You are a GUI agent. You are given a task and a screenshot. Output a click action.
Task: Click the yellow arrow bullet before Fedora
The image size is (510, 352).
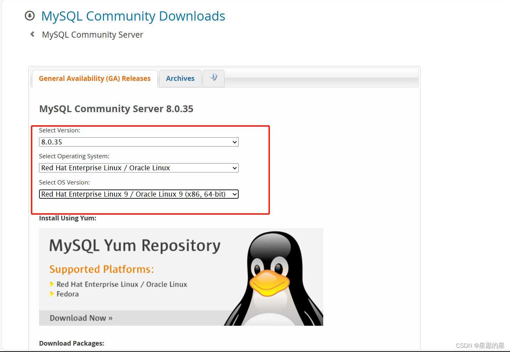click(x=53, y=294)
